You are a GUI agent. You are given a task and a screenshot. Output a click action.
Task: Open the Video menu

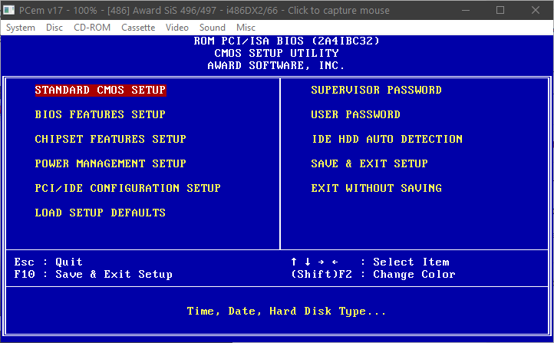pos(177,28)
